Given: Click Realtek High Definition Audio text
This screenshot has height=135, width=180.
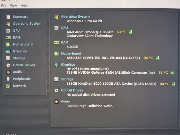Looking at the screenshot, I should pos(89,106).
